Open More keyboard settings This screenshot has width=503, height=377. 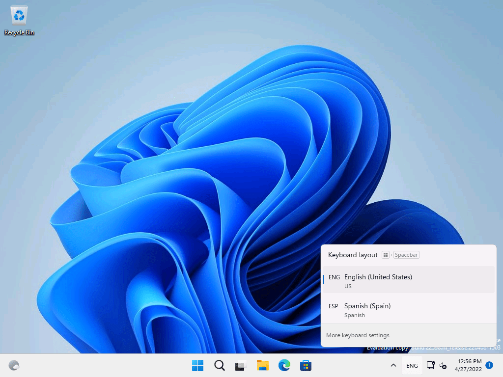(x=358, y=335)
